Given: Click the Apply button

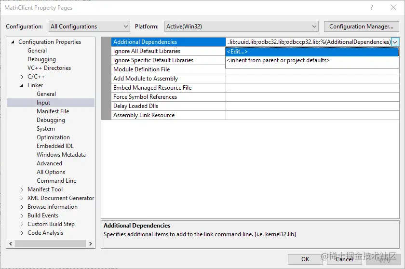Looking at the screenshot, I should tap(383, 259).
